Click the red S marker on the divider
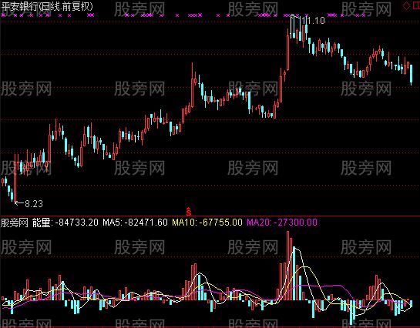The height and width of the screenshot is (328, 420). (189, 212)
